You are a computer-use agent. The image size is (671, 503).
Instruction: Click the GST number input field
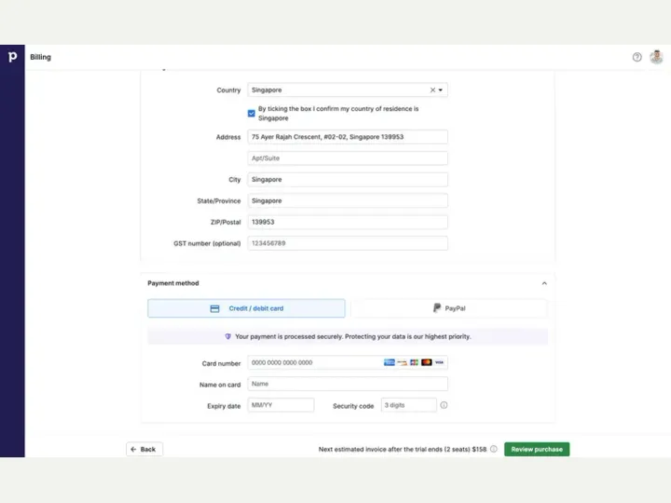[348, 243]
